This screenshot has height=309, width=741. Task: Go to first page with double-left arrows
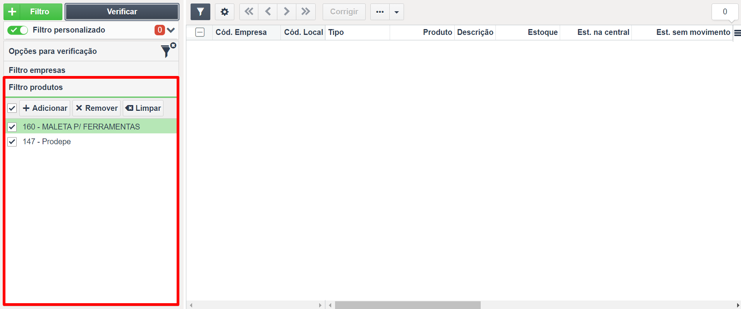pyautogui.click(x=249, y=12)
